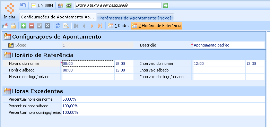The height and width of the screenshot is (127, 270).
Task: Click the refresh arrows toolbar icon
Action: [x=58, y=26]
